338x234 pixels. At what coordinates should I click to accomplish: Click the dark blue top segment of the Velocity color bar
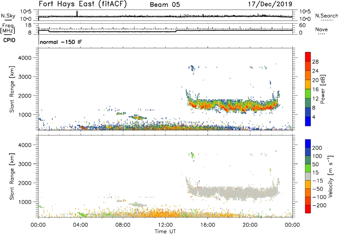[x=308, y=144]
